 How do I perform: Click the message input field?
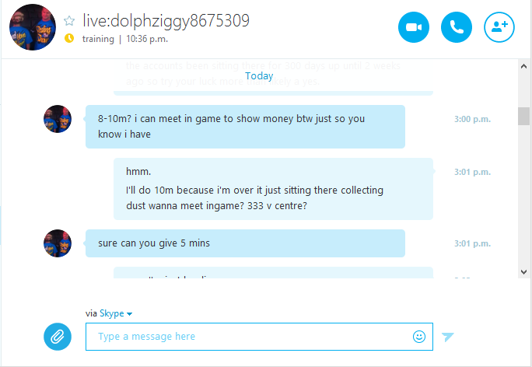click(259, 337)
